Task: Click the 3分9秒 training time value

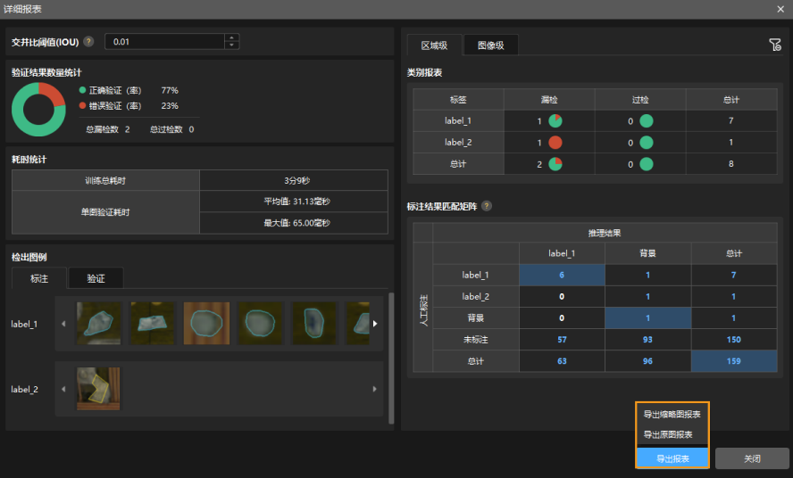Action: (x=296, y=180)
